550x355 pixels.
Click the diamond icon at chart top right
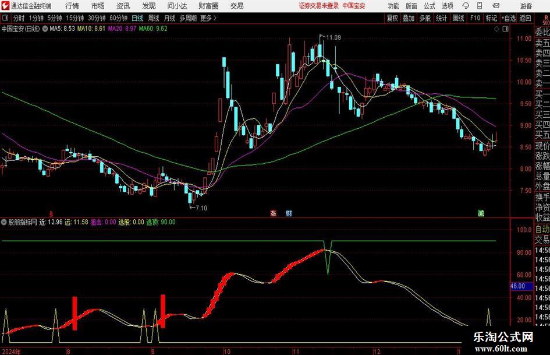pos(496,29)
